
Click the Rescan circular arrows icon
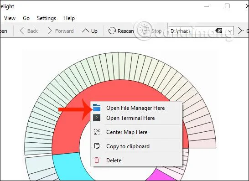112,31
